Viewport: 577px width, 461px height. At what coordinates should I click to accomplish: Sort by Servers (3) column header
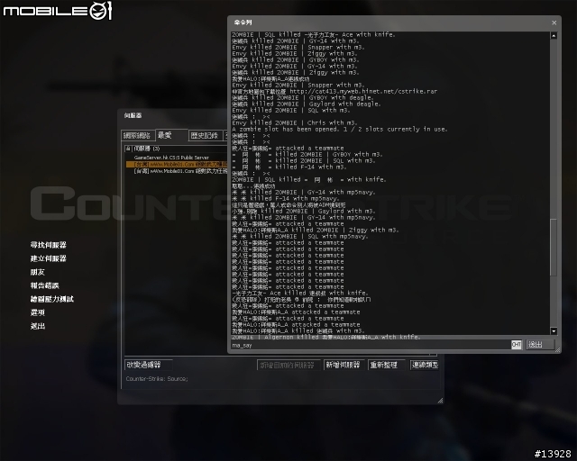(146, 149)
